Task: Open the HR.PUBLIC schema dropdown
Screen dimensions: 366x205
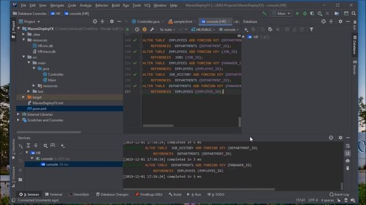Action: tap(204, 30)
